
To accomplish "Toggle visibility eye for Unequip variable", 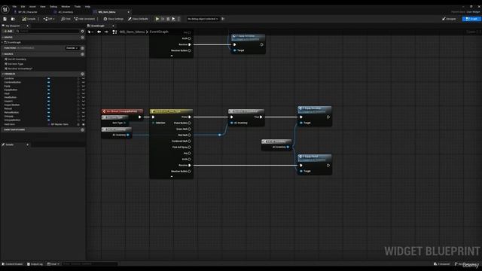I will [x=84, y=117].
